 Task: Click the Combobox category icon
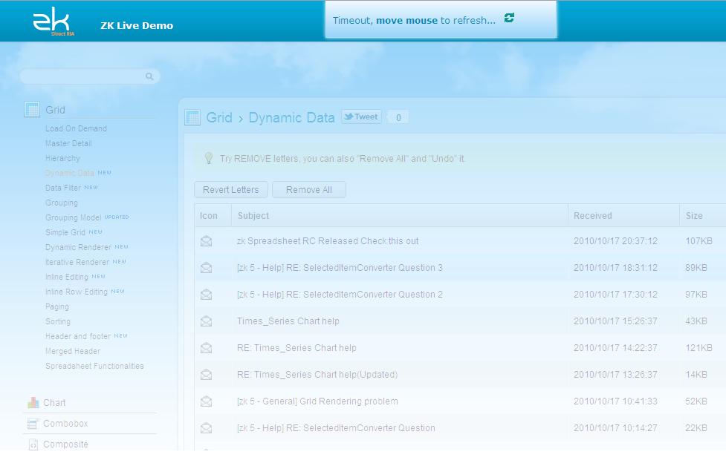coord(33,424)
